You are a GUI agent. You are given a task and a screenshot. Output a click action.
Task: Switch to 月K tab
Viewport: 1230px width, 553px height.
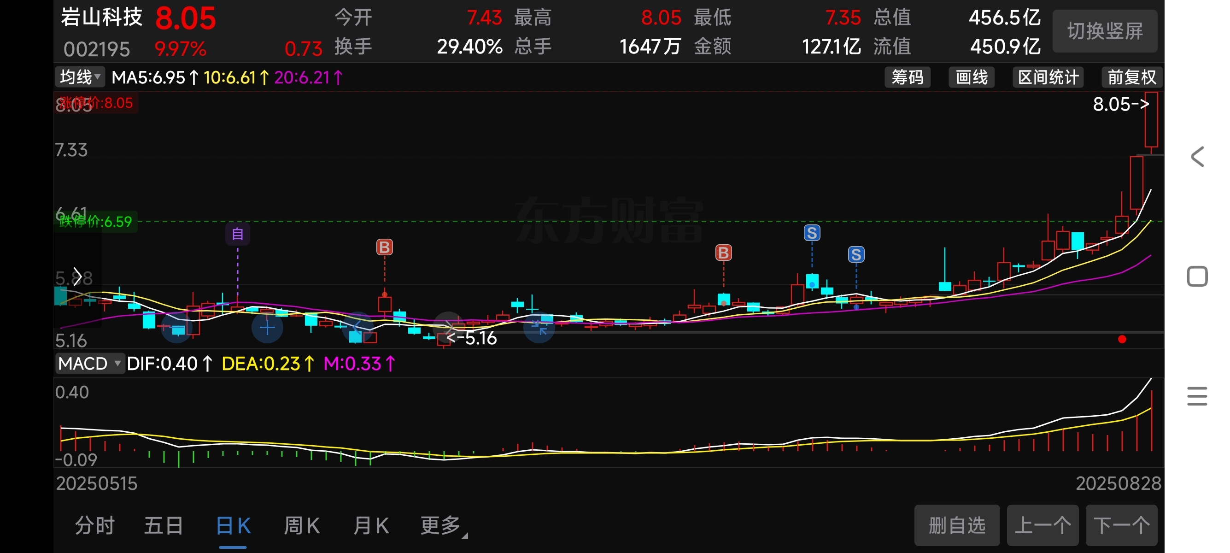pos(371,525)
